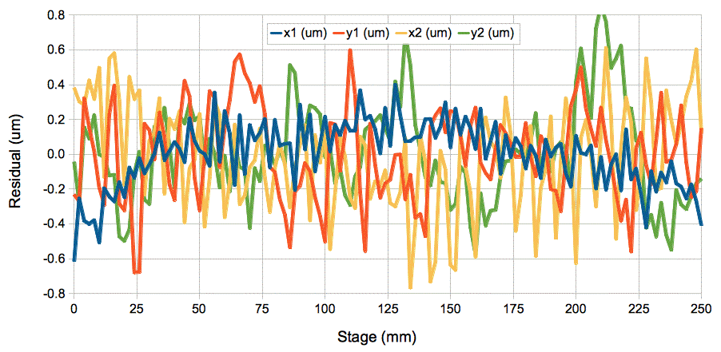Select the Residual (um) vertical axis title

coord(14,154)
